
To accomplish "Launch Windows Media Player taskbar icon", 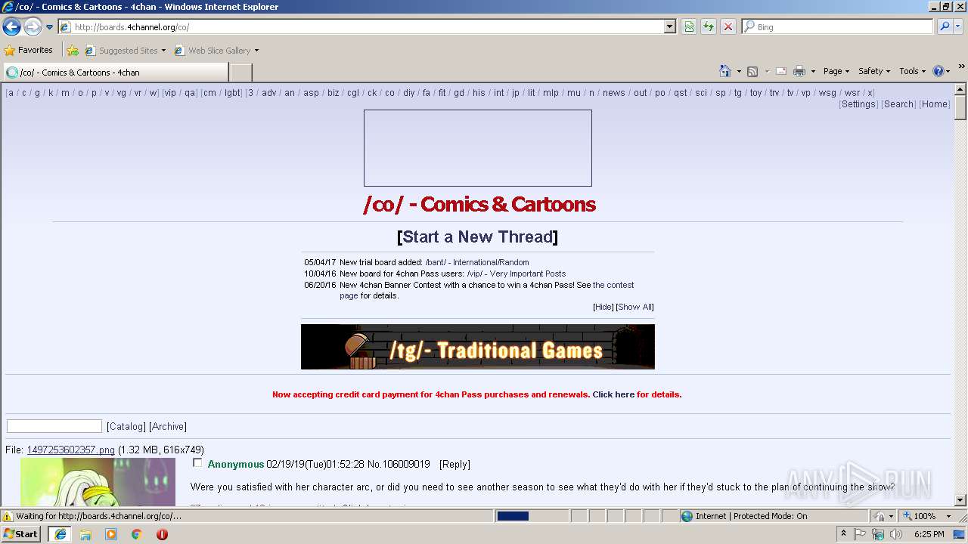I will click(111, 534).
